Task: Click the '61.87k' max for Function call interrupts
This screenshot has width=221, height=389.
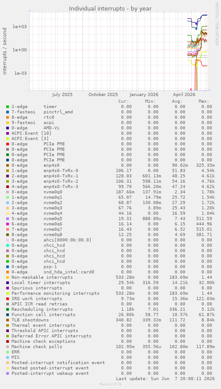Action: point(207,315)
